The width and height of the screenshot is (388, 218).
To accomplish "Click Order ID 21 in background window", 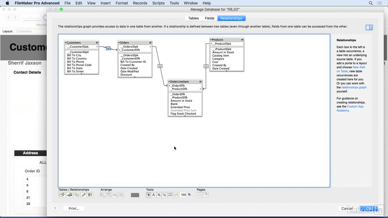I will [x=28, y=197].
